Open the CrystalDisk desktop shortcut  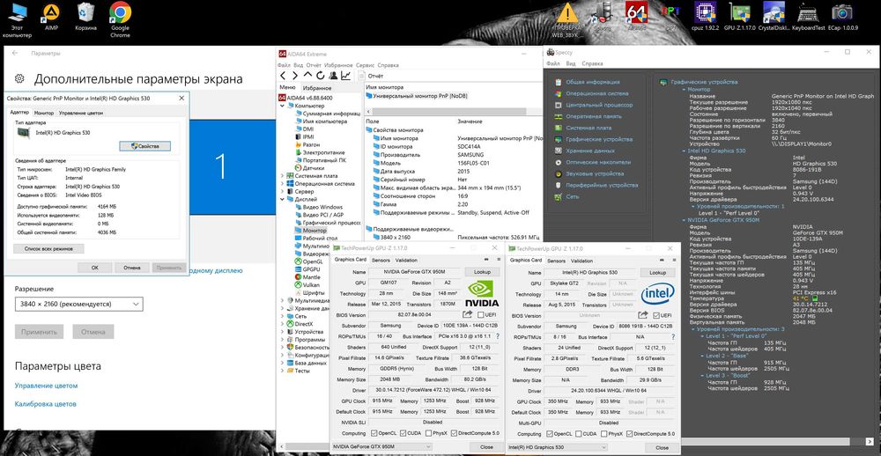click(774, 16)
